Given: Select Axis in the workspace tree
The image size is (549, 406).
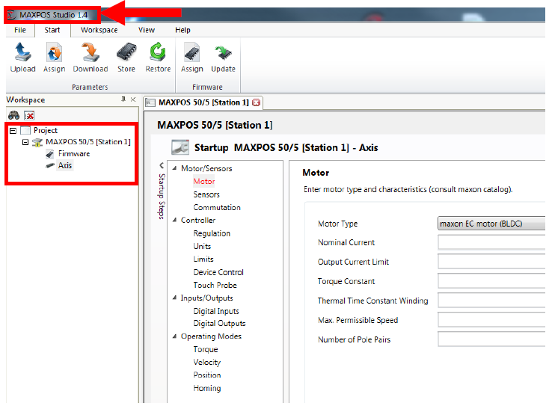Looking at the screenshot, I should (65, 165).
